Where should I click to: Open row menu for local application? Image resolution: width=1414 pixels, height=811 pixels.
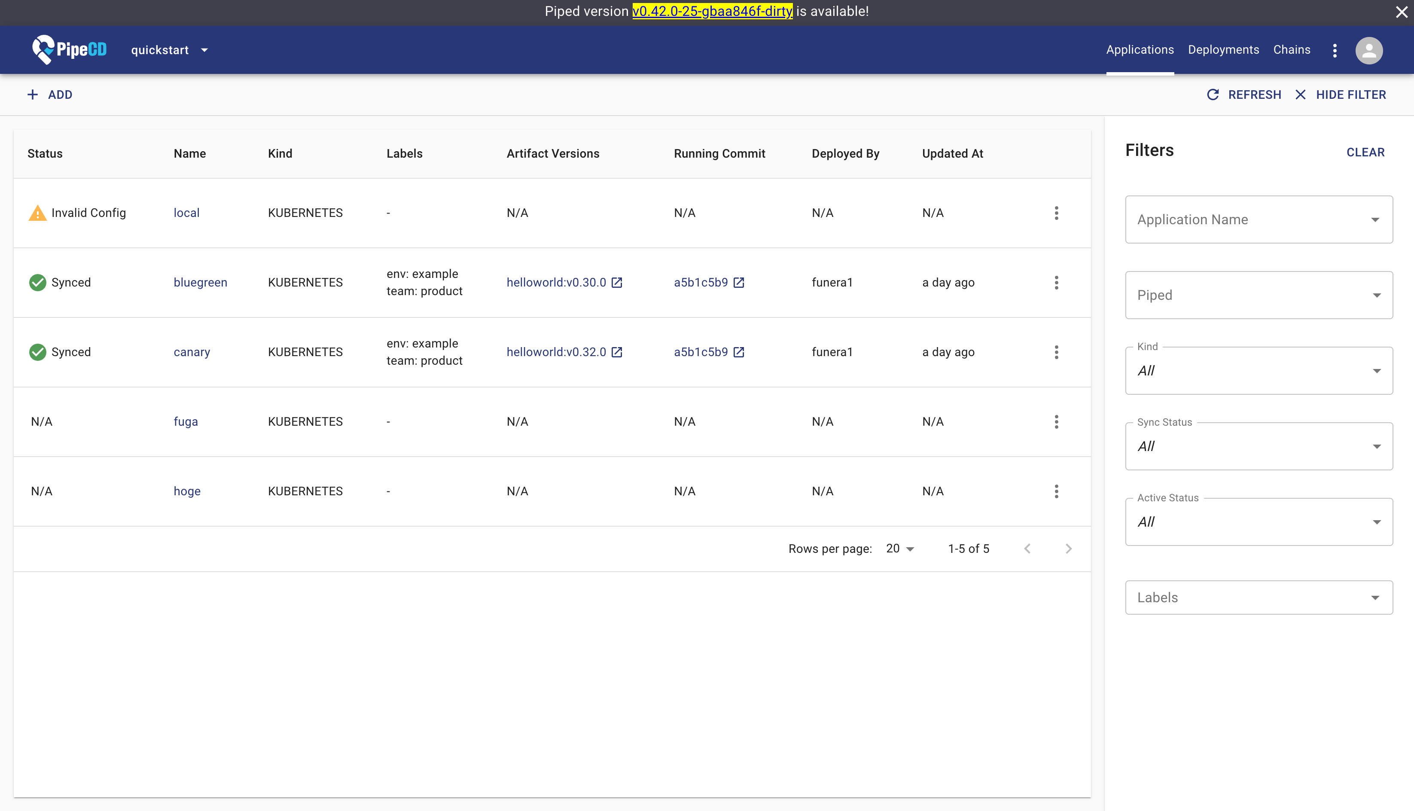(1056, 213)
